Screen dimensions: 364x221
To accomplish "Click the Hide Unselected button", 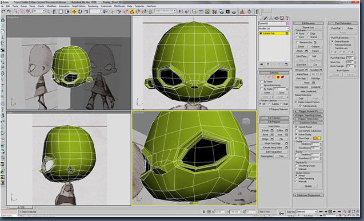I will click(x=309, y=91).
